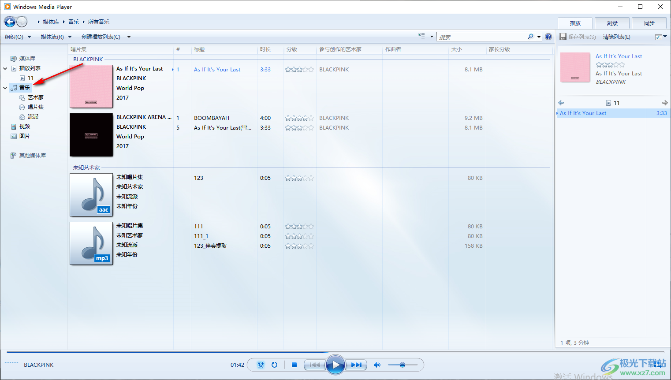Screen dimensions: 671x380
Task: Skip to next track
Action: click(x=356, y=365)
